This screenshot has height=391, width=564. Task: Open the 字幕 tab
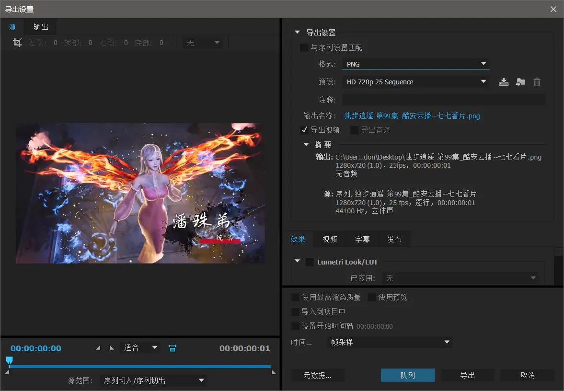coord(362,239)
